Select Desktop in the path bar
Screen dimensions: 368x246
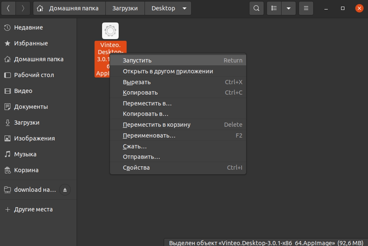[163, 8]
